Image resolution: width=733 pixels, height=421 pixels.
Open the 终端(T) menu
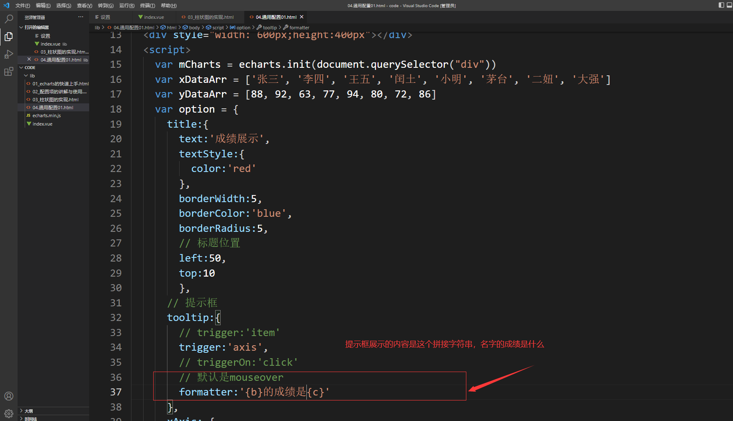147,5
